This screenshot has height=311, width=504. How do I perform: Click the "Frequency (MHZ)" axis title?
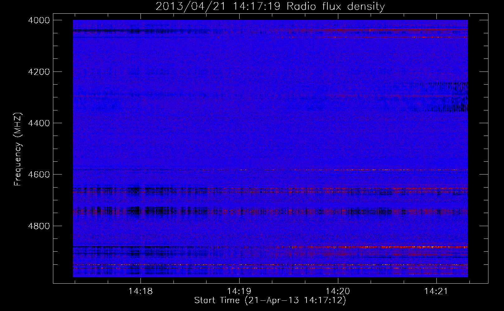(18, 149)
